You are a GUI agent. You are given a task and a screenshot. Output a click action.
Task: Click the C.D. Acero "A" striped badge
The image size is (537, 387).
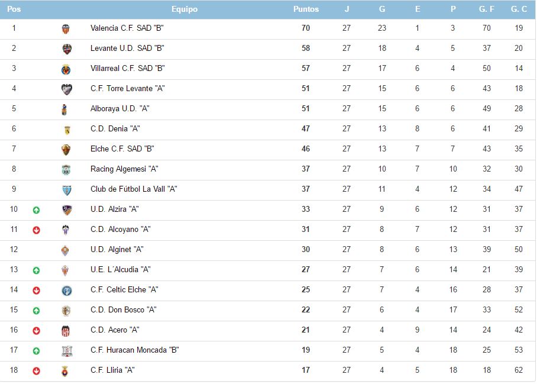(66, 331)
